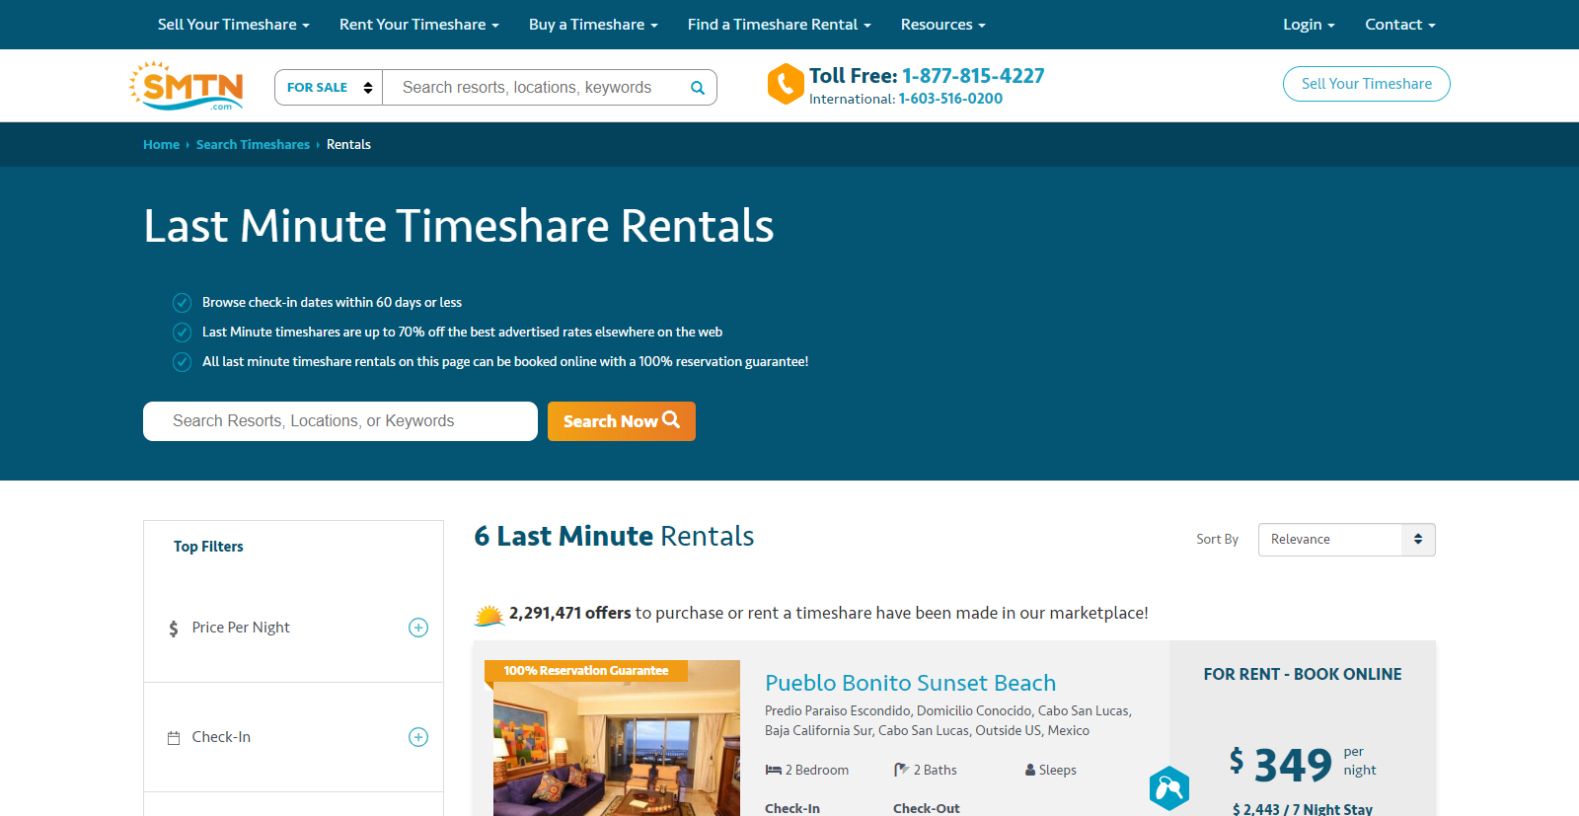The width and height of the screenshot is (1579, 816).
Task: Go to Home breadcrumb
Action: coord(161,145)
